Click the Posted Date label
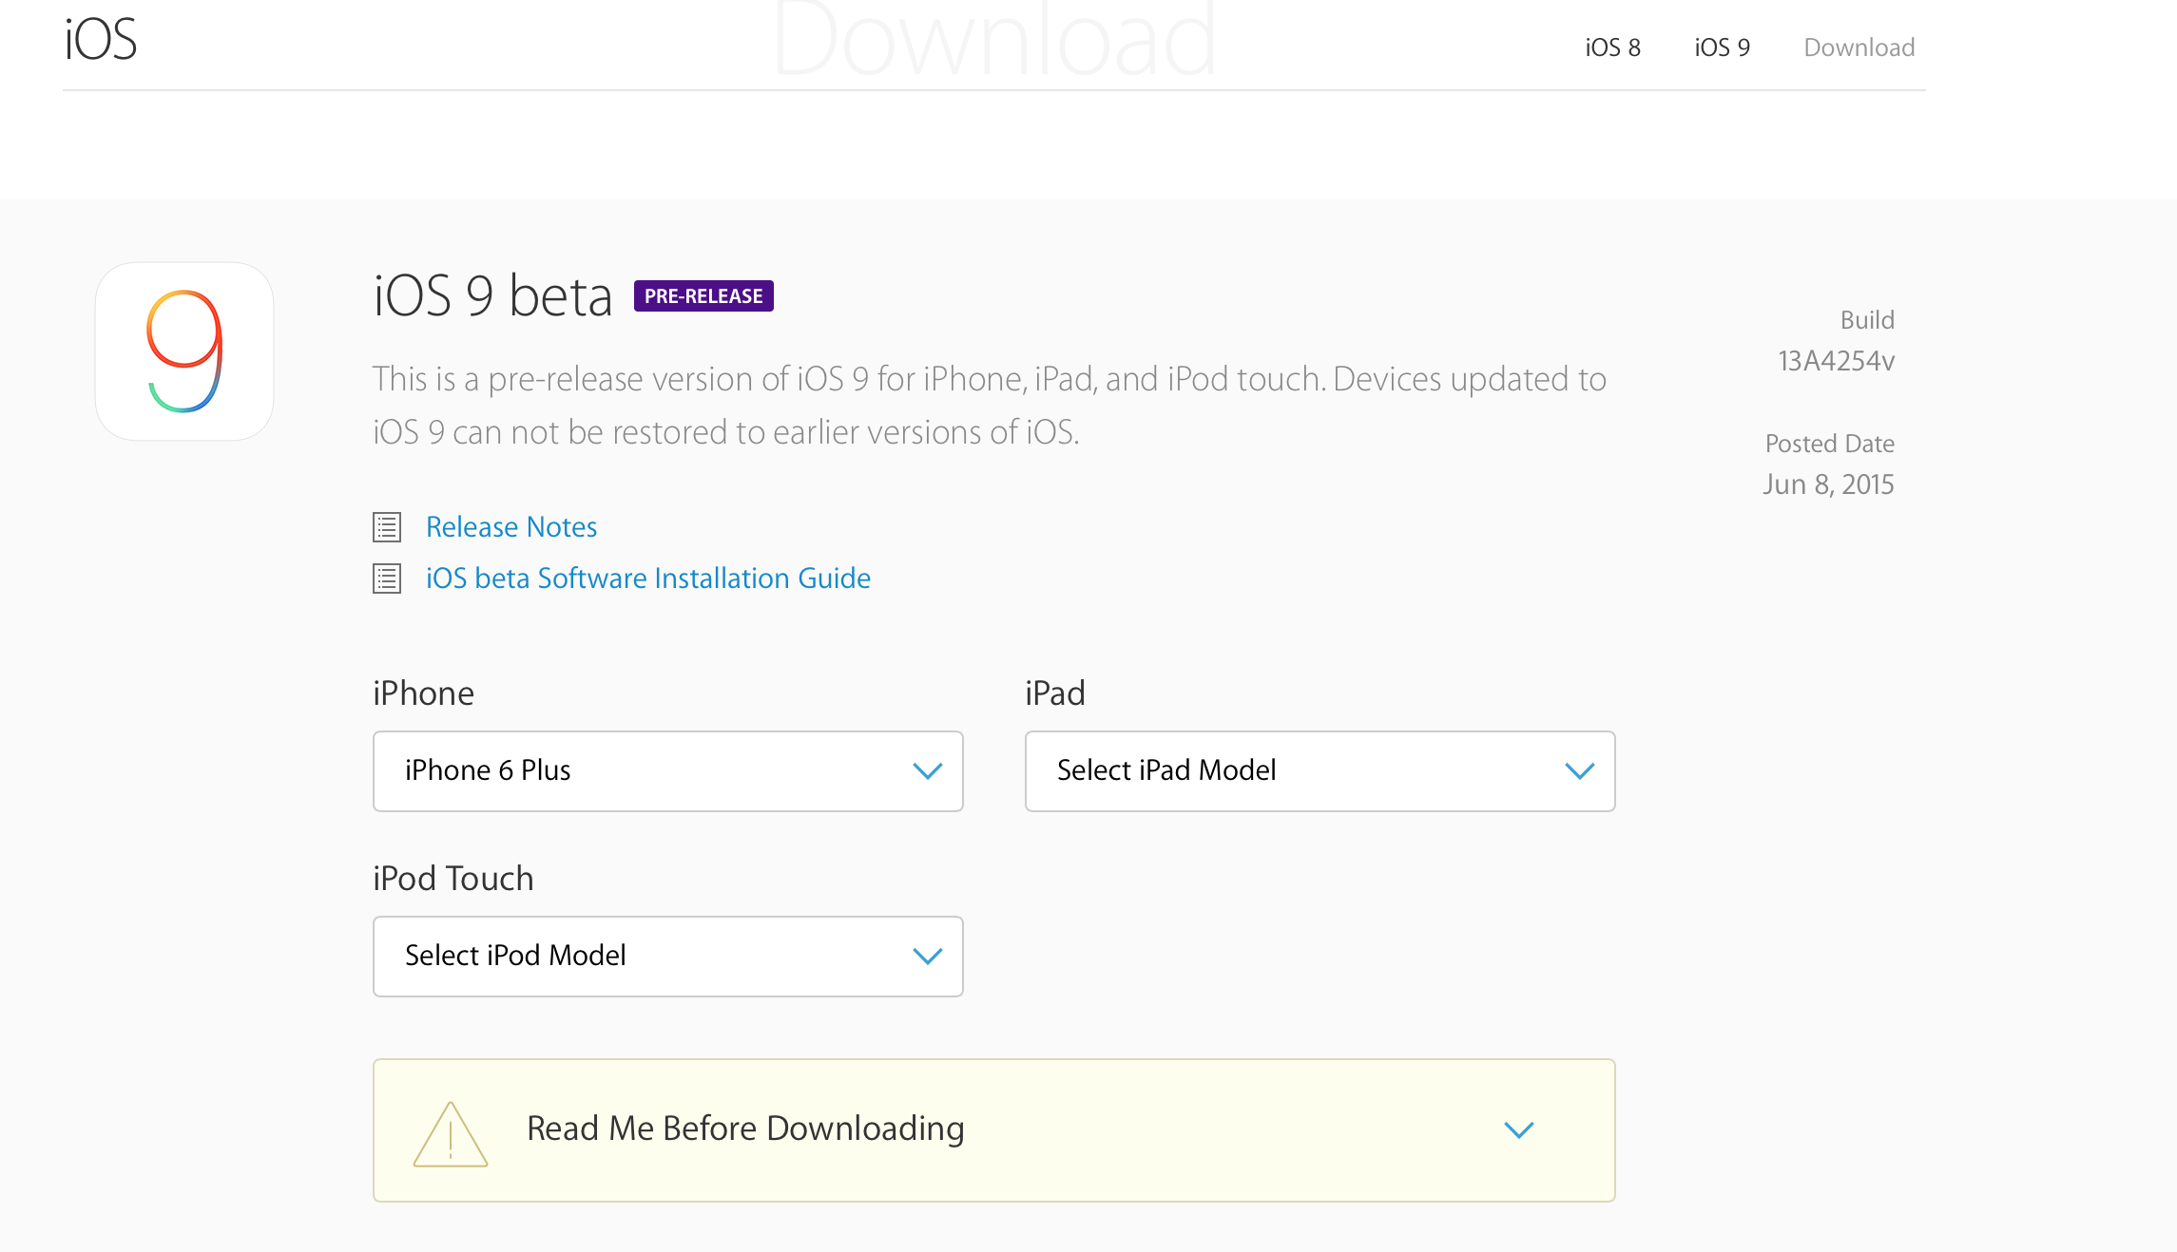This screenshot has height=1252, width=2177. 1830,444
